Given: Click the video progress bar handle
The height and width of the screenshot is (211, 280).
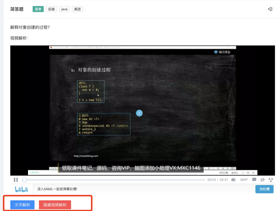Looking at the screenshot, I should point(24,180).
